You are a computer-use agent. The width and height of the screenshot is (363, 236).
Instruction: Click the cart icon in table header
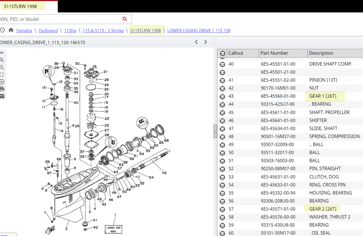222,53
